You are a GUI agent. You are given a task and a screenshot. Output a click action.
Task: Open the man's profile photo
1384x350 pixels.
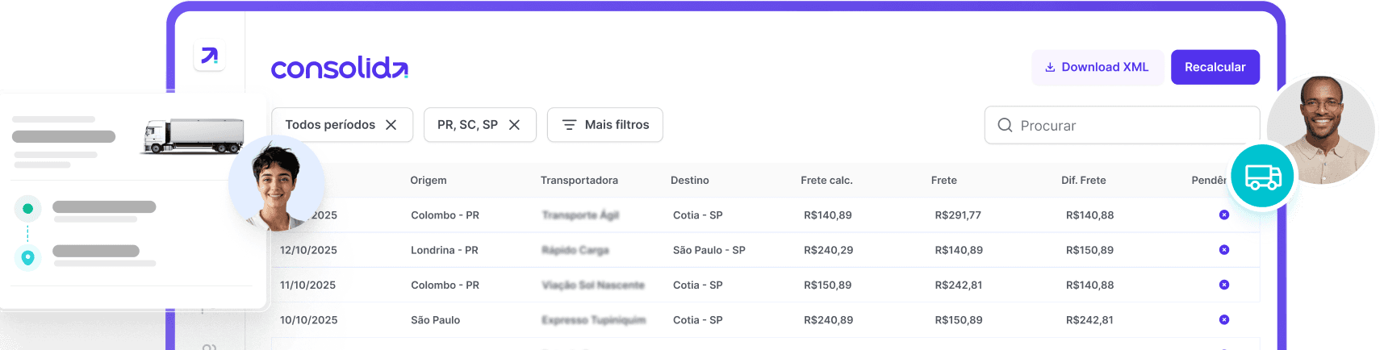1321,129
